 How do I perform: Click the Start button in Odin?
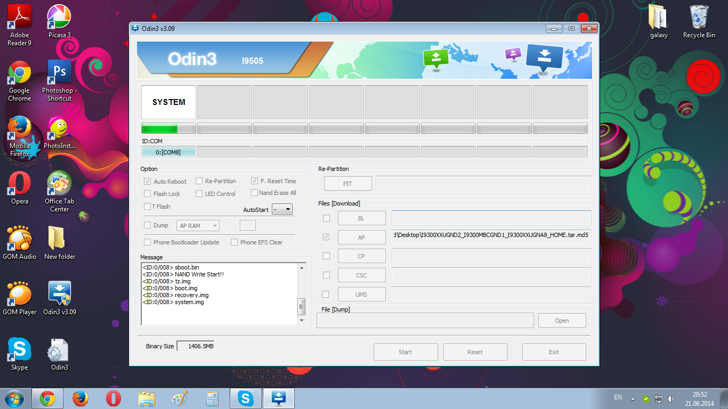click(406, 352)
